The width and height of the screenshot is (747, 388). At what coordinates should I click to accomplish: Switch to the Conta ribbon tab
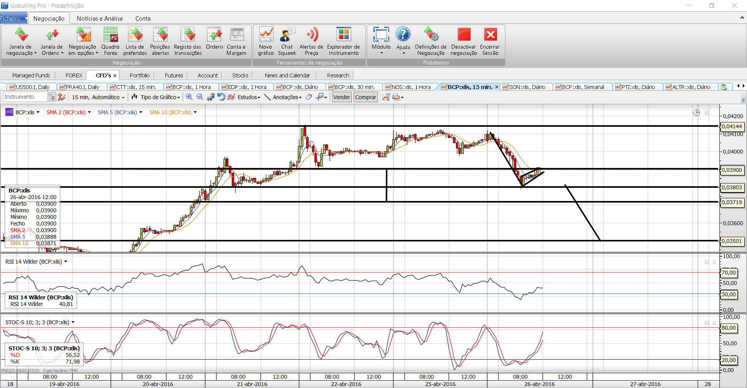(143, 18)
